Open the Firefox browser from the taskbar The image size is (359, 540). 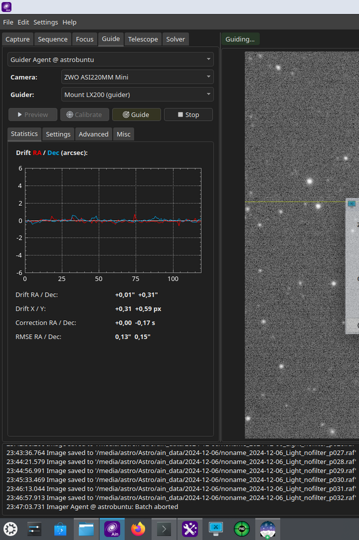[x=139, y=529]
